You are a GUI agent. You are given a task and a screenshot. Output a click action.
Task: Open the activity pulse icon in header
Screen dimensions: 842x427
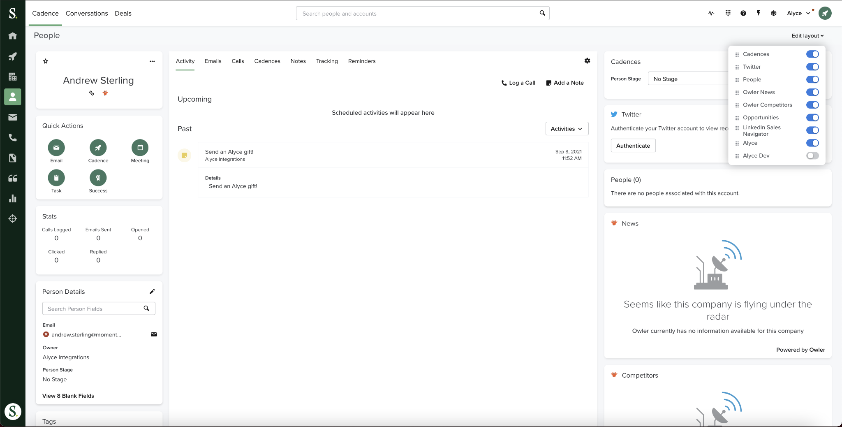pyautogui.click(x=711, y=13)
